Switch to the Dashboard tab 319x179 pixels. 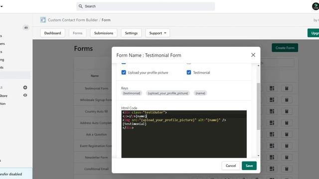53,33
